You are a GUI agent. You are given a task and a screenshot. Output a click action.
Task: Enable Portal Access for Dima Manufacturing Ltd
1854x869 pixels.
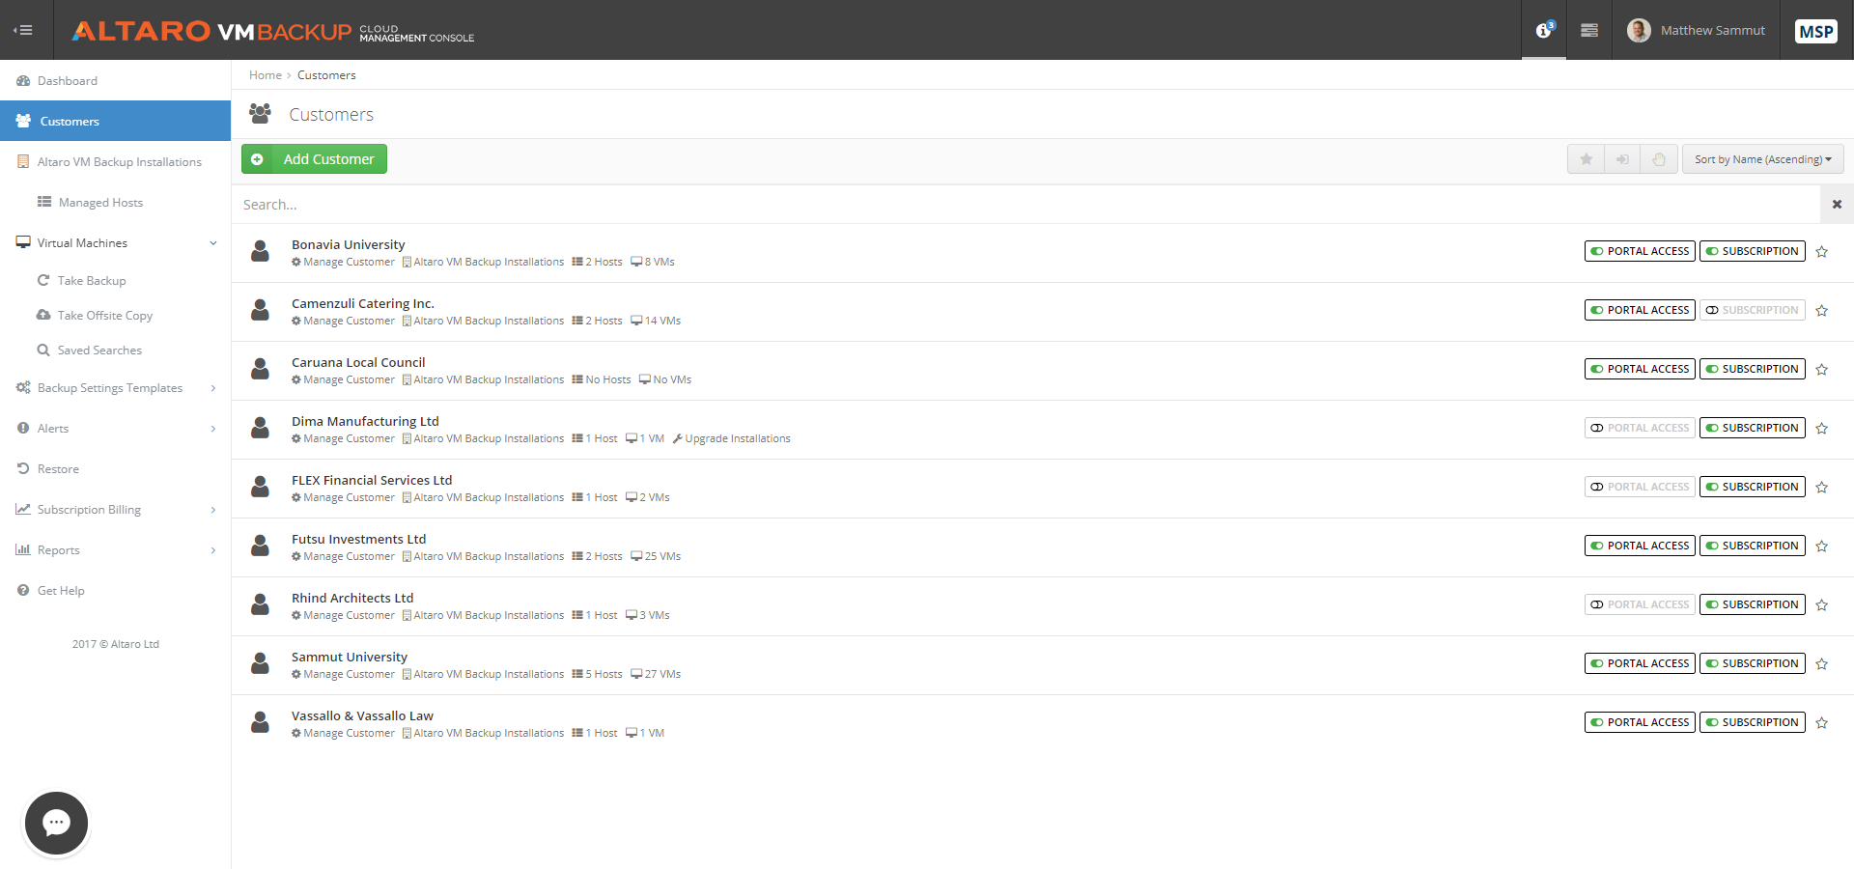pyautogui.click(x=1640, y=428)
